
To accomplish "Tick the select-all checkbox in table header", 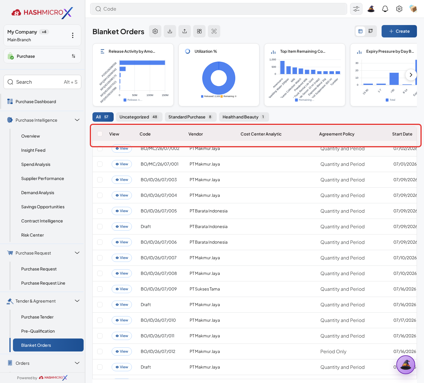I will click(100, 134).
